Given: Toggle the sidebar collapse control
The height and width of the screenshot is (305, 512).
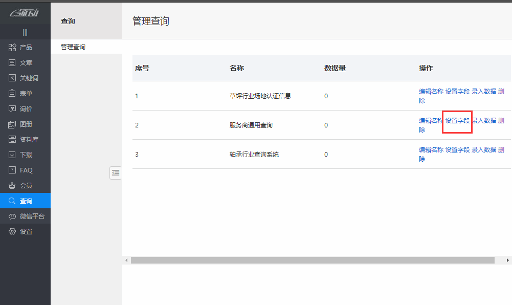Looking at the screenshot, I should coord(25,32).
